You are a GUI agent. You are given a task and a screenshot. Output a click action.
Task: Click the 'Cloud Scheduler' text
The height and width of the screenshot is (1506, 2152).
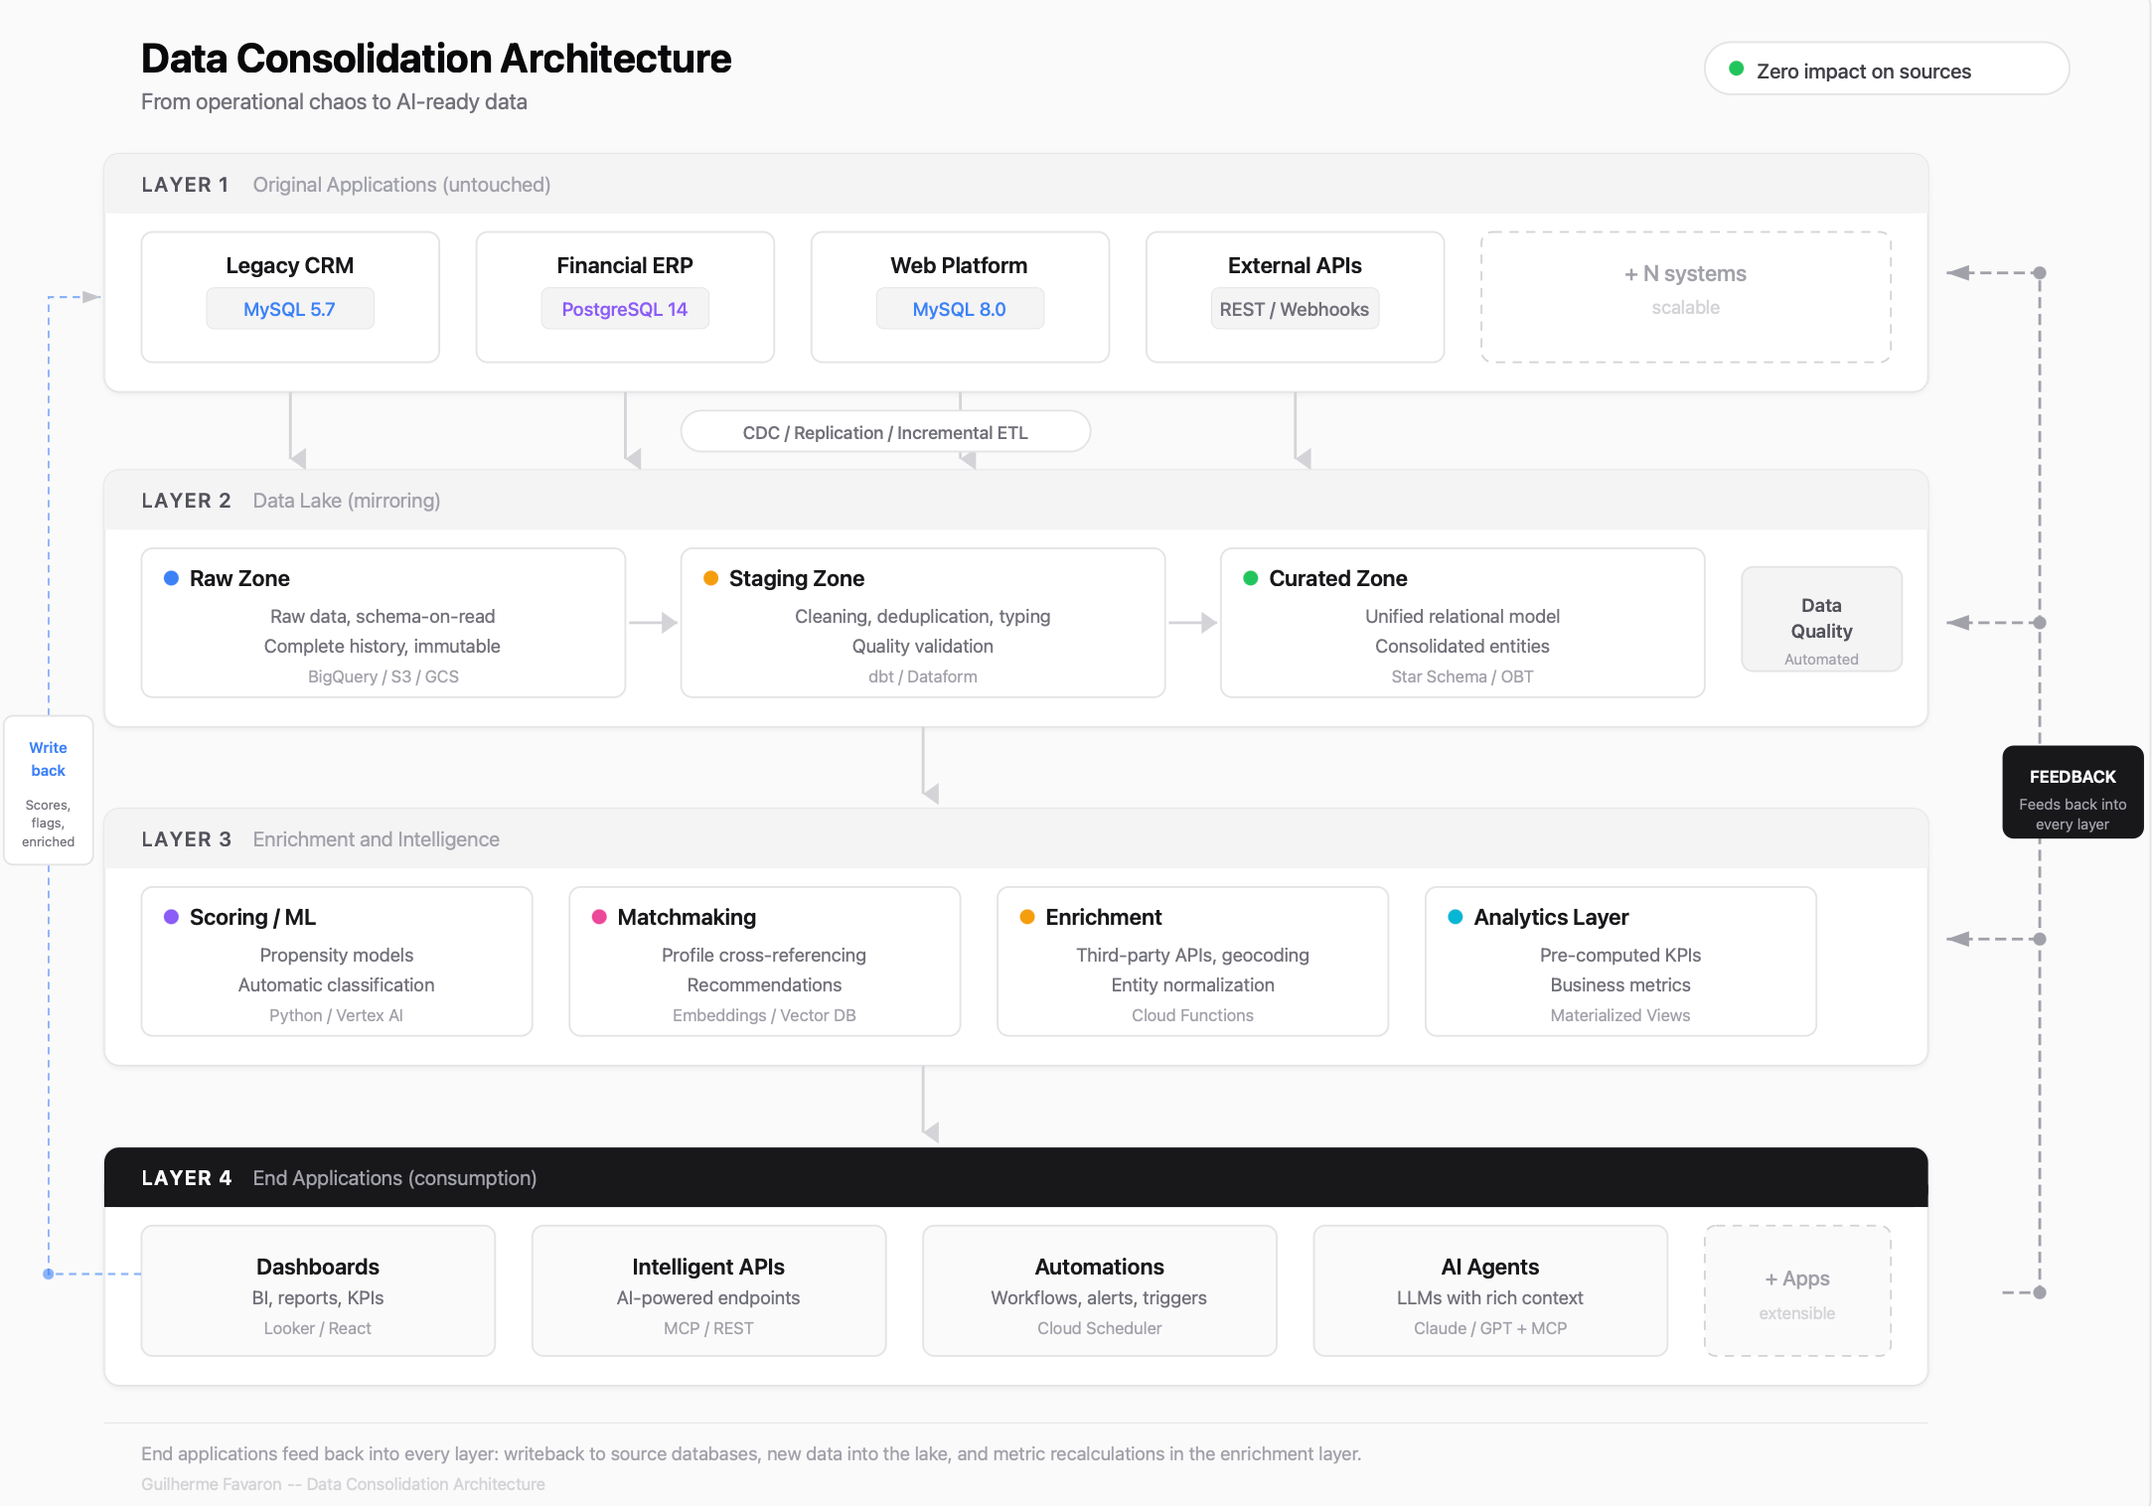pos(1099,1328)
